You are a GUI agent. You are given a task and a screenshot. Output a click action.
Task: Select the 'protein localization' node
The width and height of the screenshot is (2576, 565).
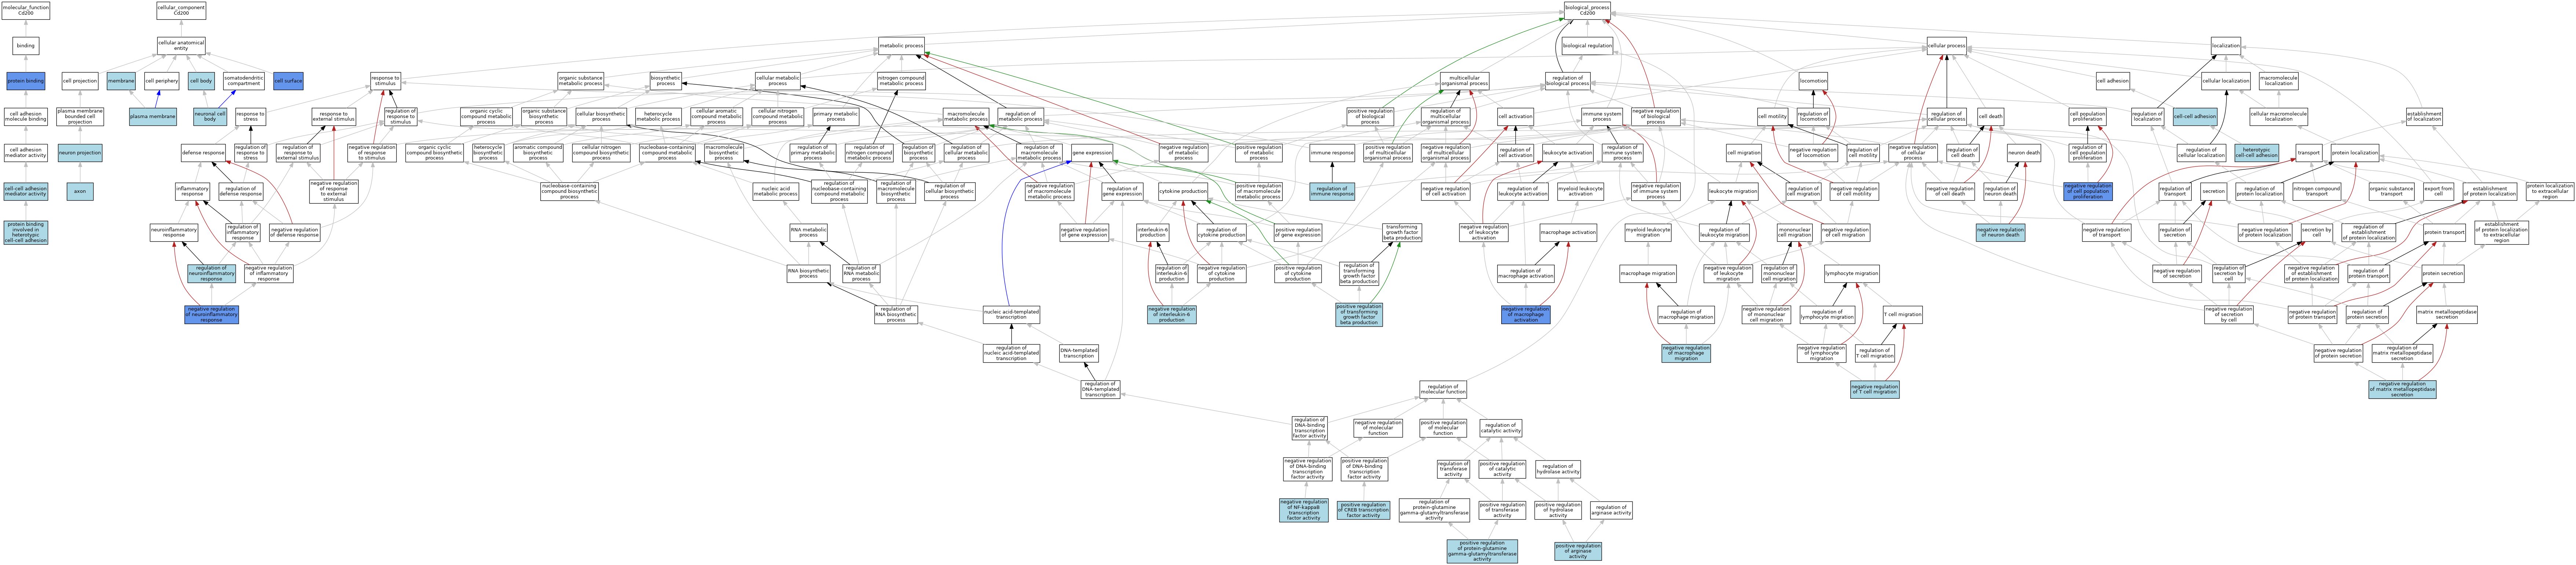coord(2355,153)
